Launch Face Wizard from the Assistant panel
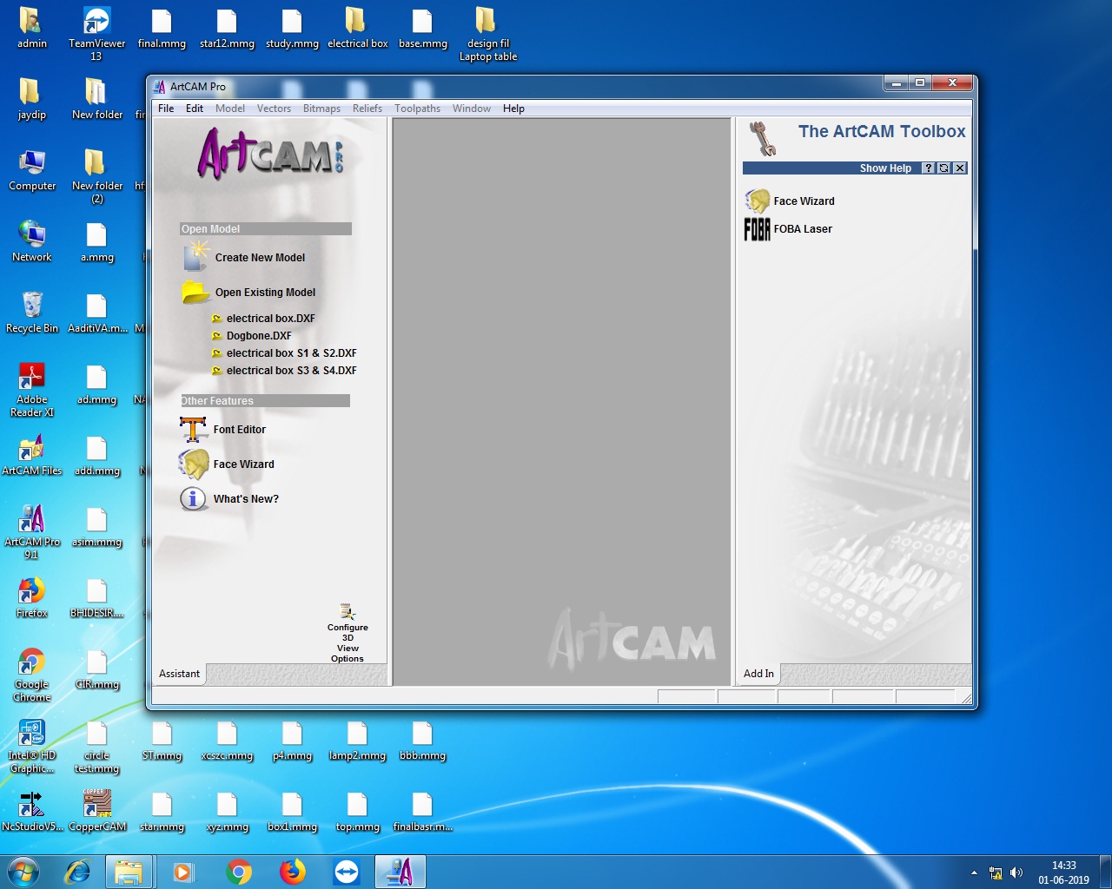The width and height of the screenshot is (1112, 889). (x=193, y=464)
